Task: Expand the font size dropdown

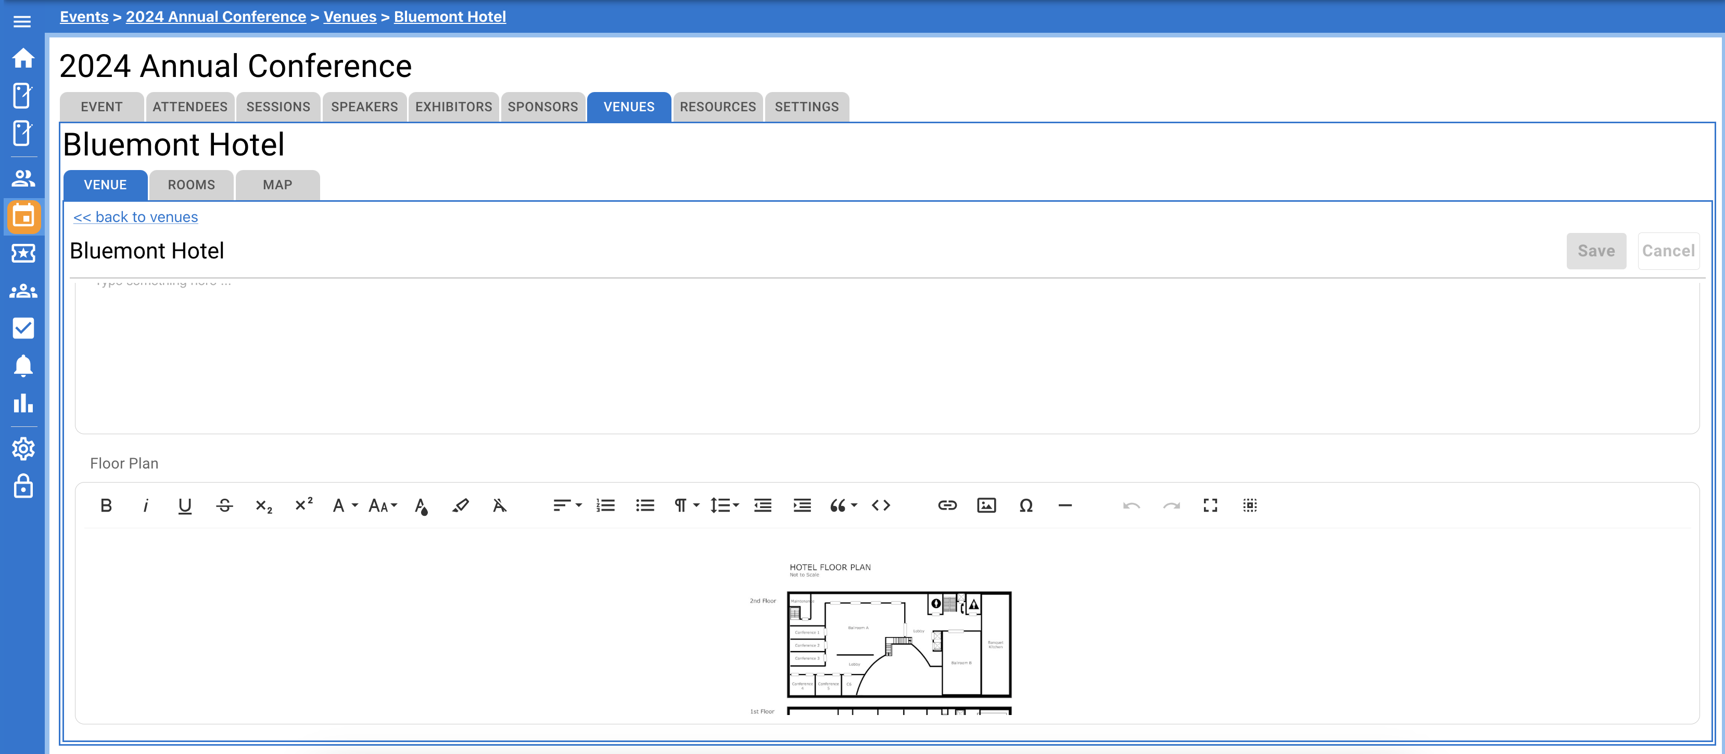Action: point(381,505)
